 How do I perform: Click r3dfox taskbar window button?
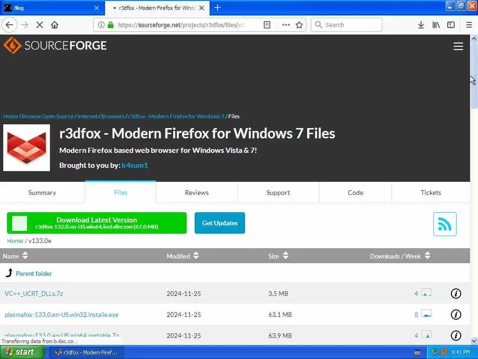(x=86, y=352)
